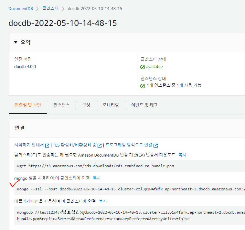This screenshot has width=245, height=230.
Task: Switch to the 모니터링 tab
Action: 111,105
